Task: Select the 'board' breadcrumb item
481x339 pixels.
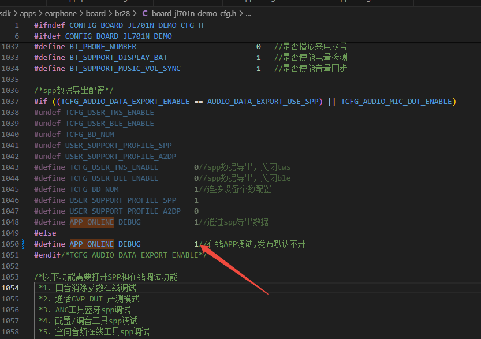Action: click(x=96, y=13)
